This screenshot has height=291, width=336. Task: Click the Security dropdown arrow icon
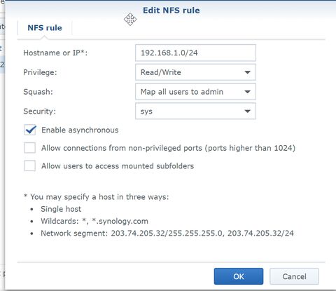point(247,111)
